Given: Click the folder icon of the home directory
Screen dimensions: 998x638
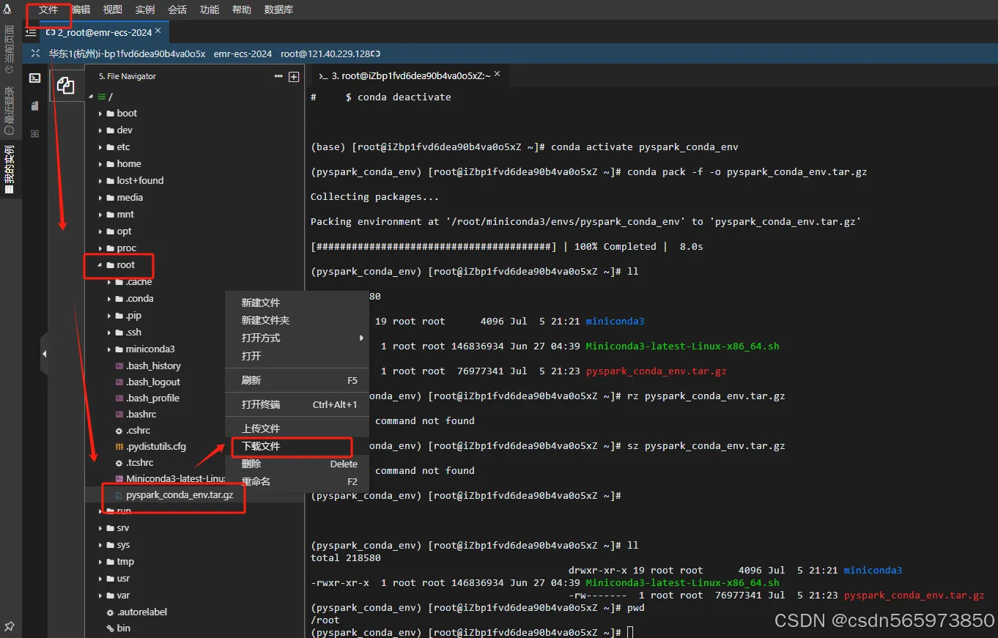Looking at the screenshot, I should tap(111, 164).
